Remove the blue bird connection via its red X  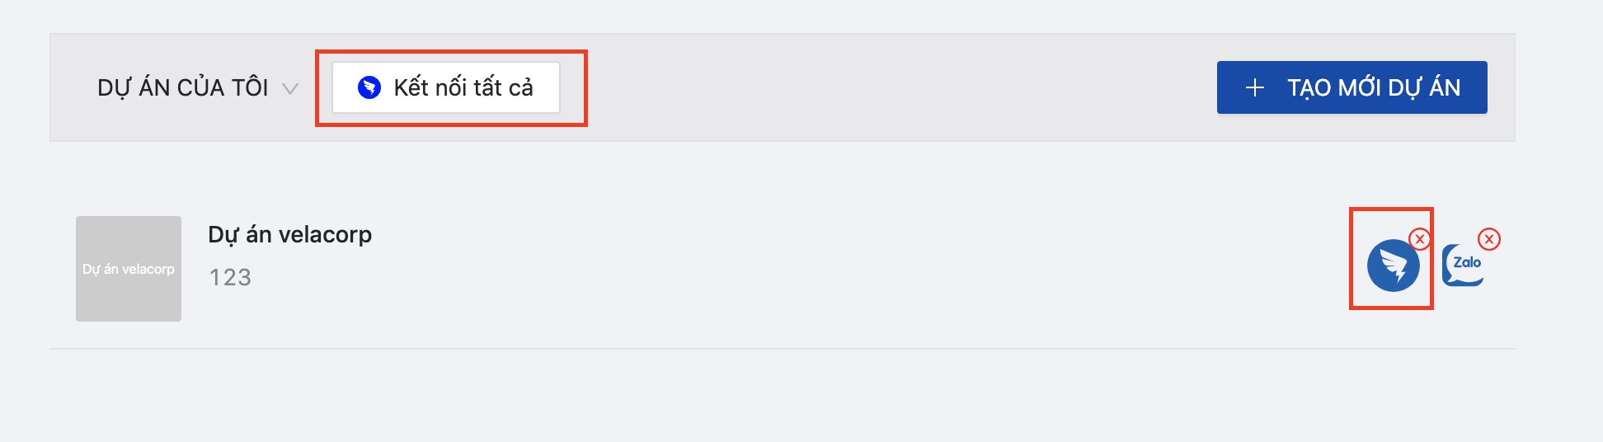pos(1419,239)
